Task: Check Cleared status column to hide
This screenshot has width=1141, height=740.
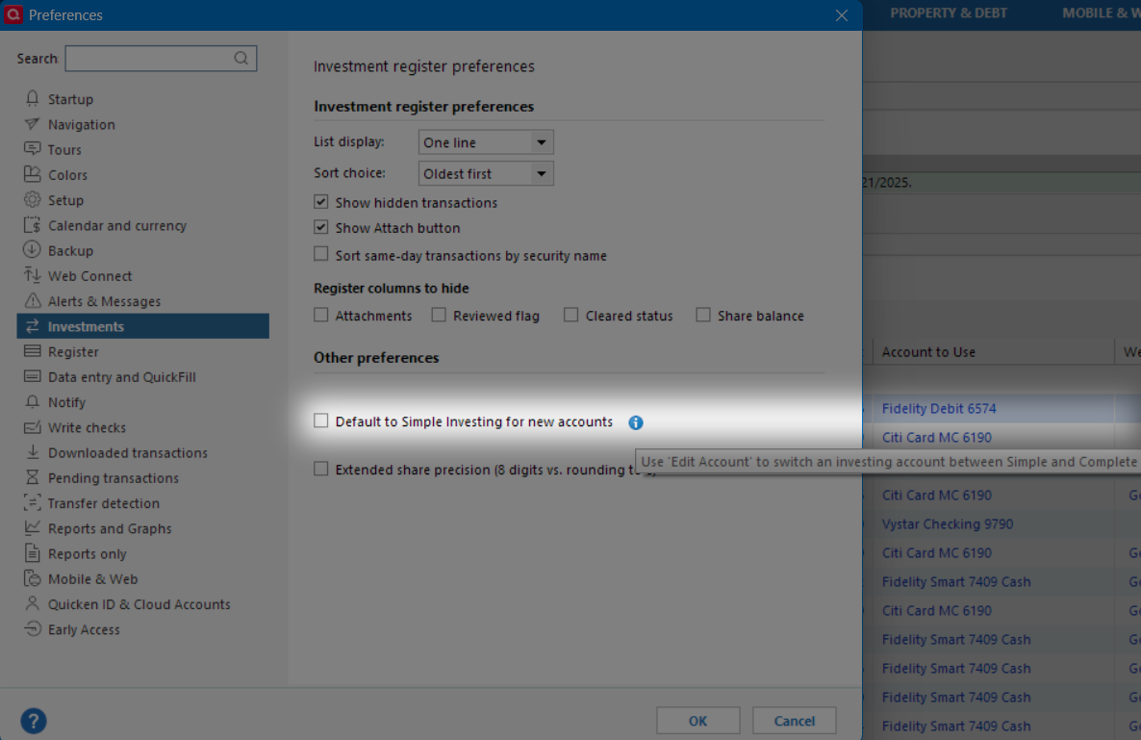Action: (x=571, y=315)
